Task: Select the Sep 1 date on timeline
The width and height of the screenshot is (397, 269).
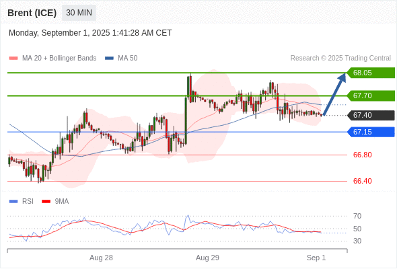Action: (316, 258)
